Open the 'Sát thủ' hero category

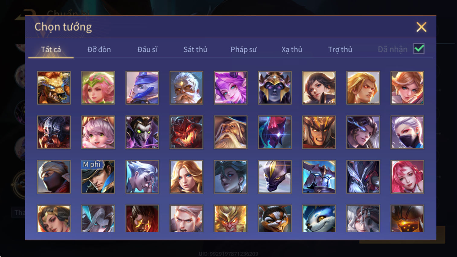pos(195,49)
